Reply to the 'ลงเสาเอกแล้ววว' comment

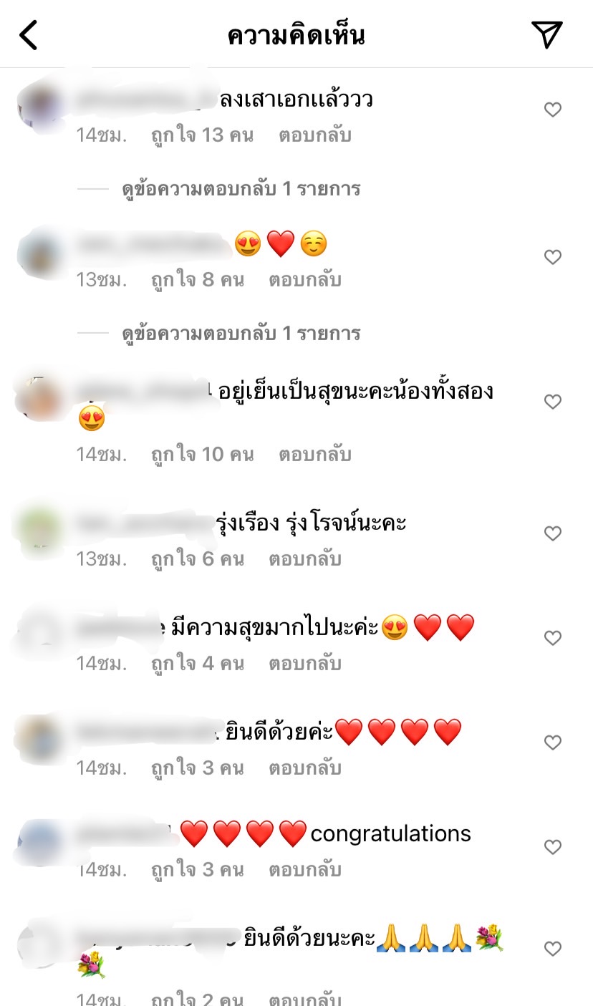(315, 135)
